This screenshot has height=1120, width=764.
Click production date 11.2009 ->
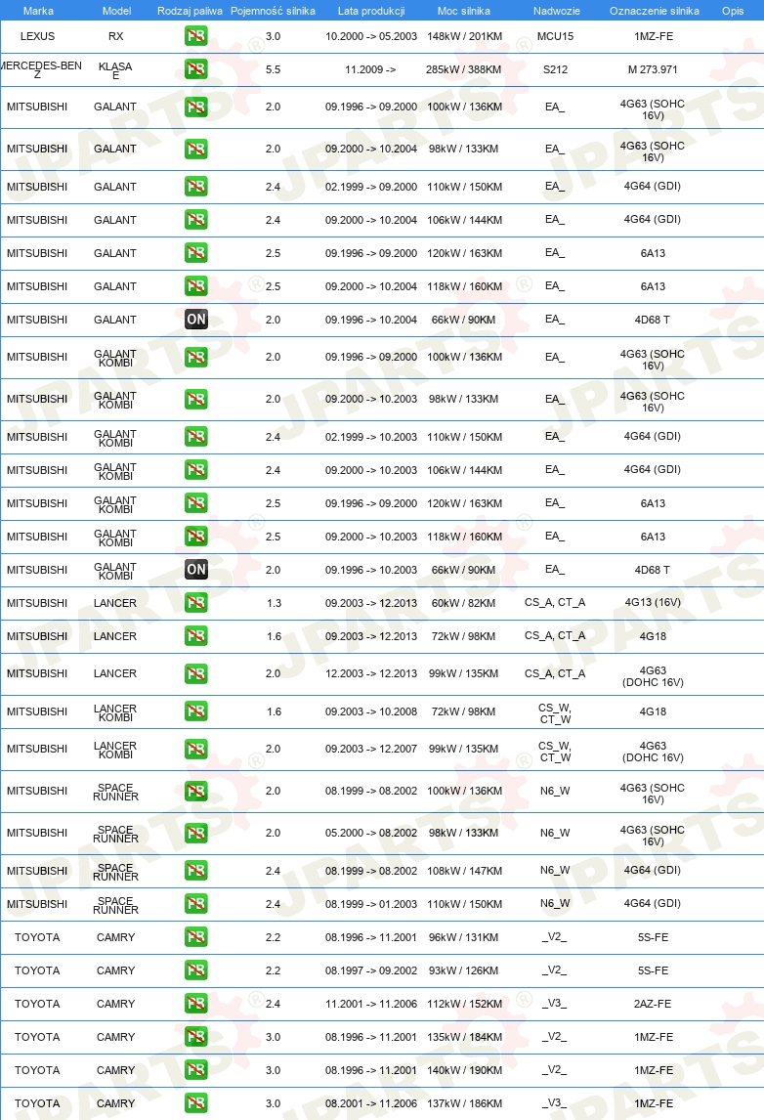pyautogui.click(x=370, y=70)
